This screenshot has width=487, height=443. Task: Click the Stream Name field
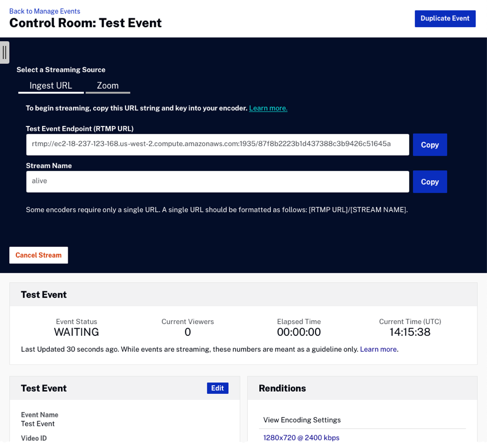(x=218, y=181)
